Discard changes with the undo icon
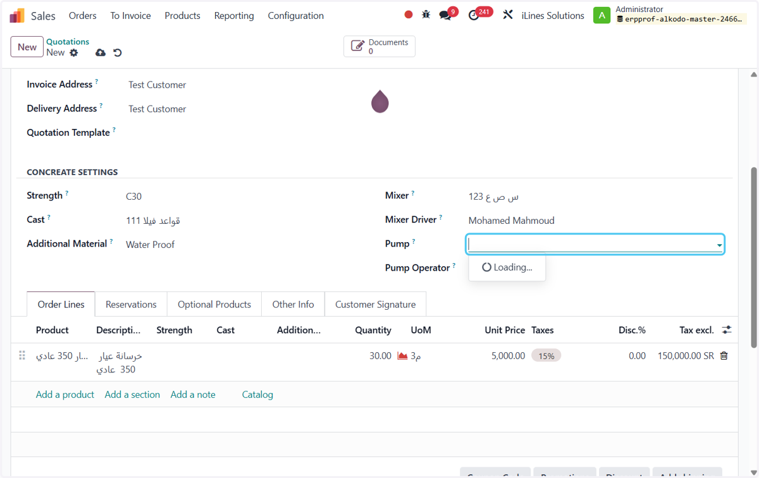This screenshot has width=759, height=478. tap(118, 52)
